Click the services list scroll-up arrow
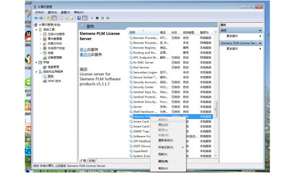Image resolution: width=298 pixels, height=187 pixels. pyautogui.click(x=216, y=32)
